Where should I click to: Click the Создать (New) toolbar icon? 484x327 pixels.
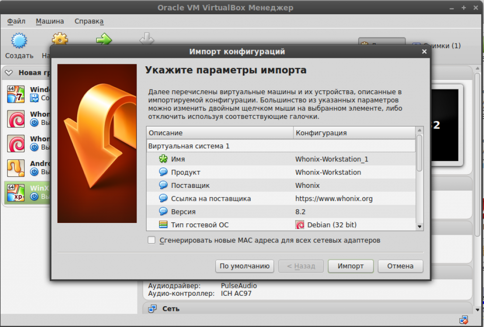19,41
